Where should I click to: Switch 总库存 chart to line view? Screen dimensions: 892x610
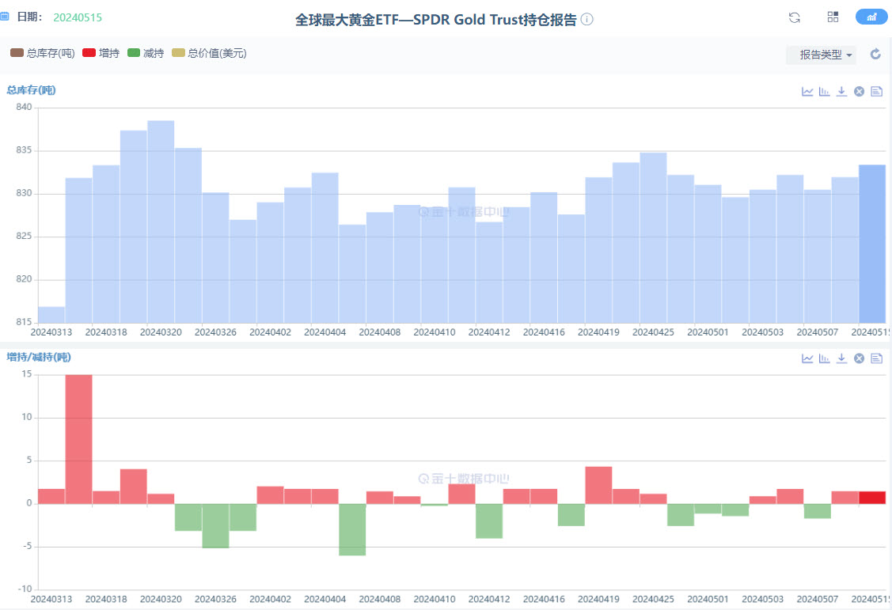[x=807, y=92]
